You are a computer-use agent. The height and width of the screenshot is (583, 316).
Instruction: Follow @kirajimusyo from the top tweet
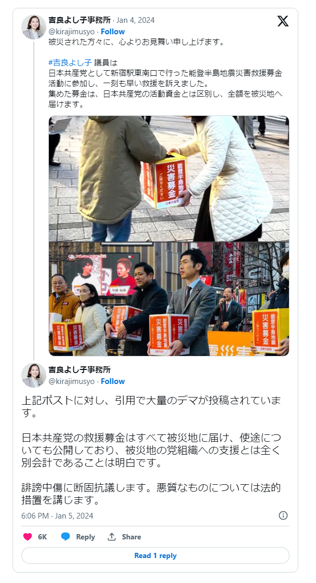click(113, 32)
